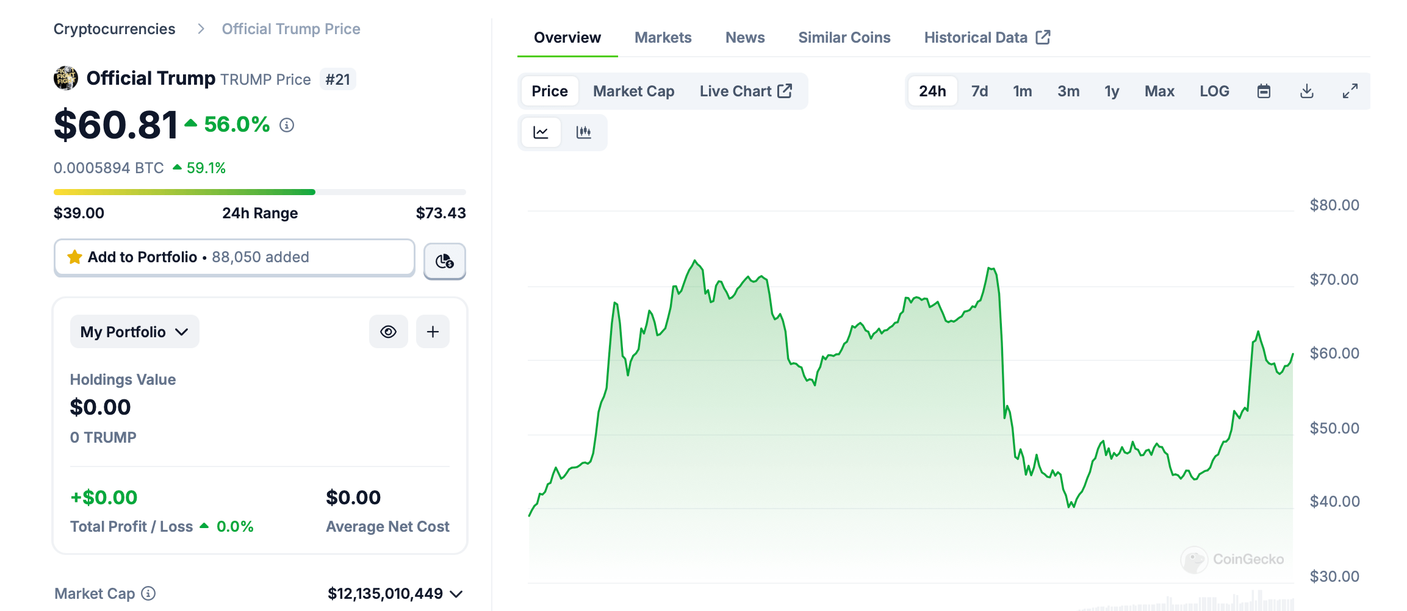Switch to the Markets tab
Image resolution: width=1407 pixels, height=611 pixels.
point(663,38)
